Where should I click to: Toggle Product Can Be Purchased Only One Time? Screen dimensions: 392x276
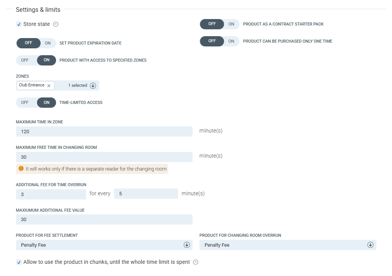231,41
